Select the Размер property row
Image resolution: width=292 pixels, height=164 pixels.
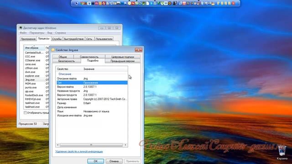92,103
